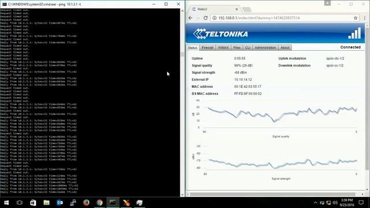
Task: Click the browser vertical scrollbar thumb
Action: [367, 99]
